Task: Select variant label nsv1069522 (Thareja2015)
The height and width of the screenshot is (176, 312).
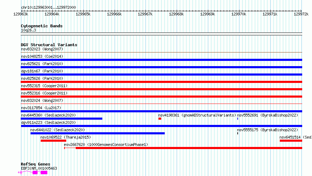Action: point(66,137)
